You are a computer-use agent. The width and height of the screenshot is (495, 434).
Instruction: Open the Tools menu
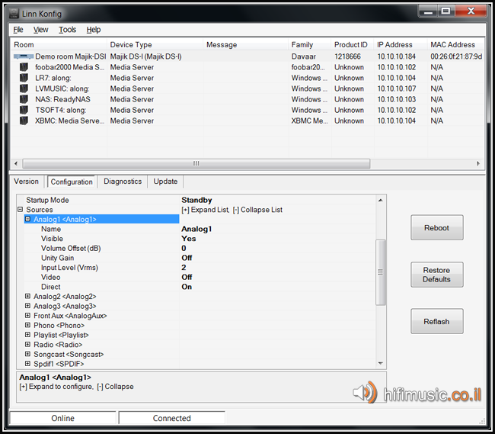click(x=67, y=30)
